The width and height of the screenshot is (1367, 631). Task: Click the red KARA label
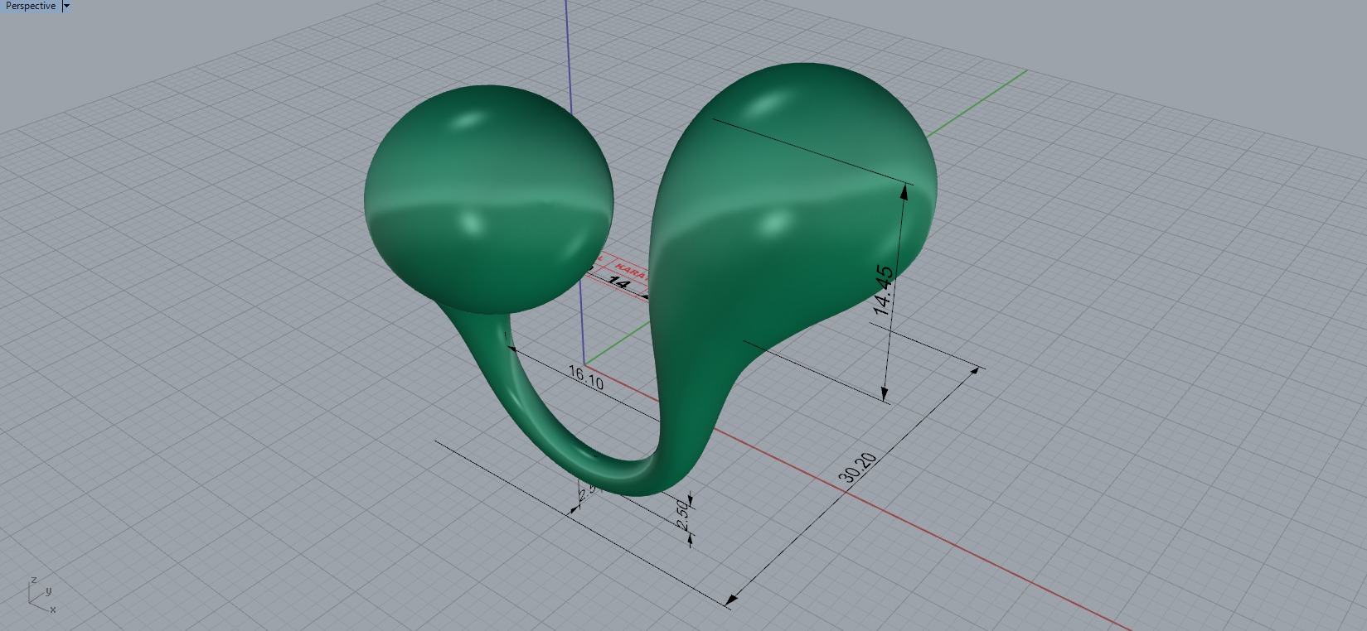630,272
